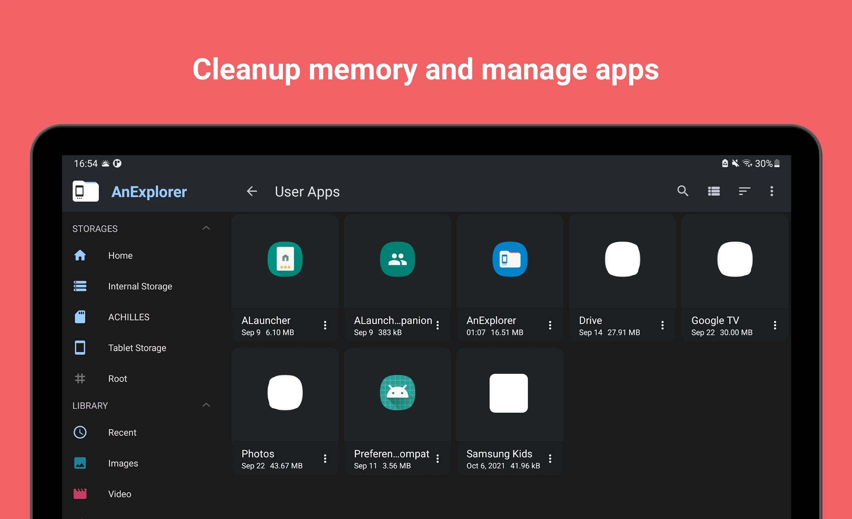Click the 16.51 MB size of AnExplorer

507,332
